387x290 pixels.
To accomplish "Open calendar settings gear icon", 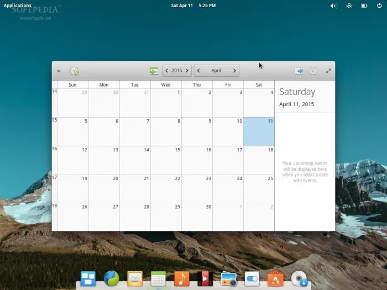I will click(x=313, y=71).
